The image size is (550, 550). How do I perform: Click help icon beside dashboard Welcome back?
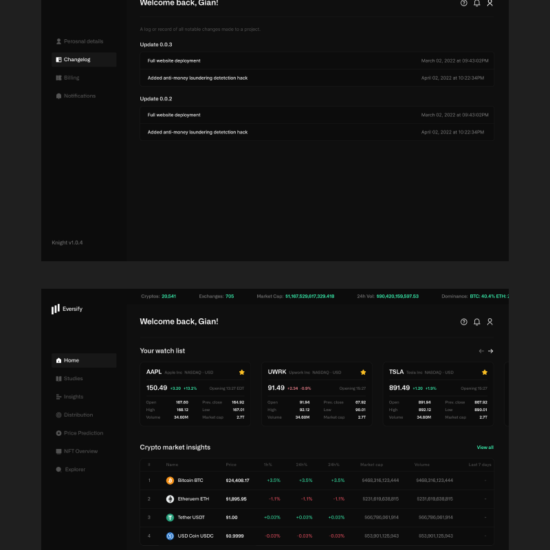463,322
